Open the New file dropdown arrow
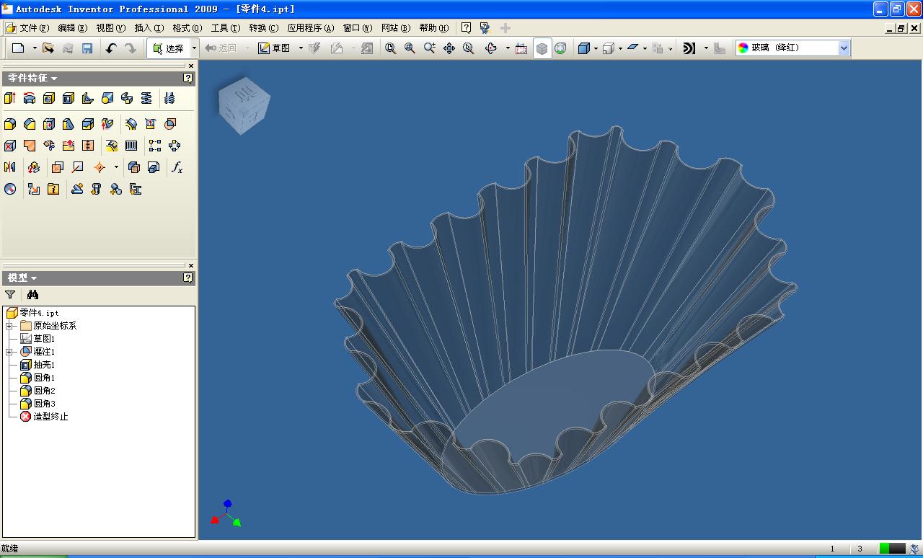Viewport: 923px width, 558px height. [35, 48]
